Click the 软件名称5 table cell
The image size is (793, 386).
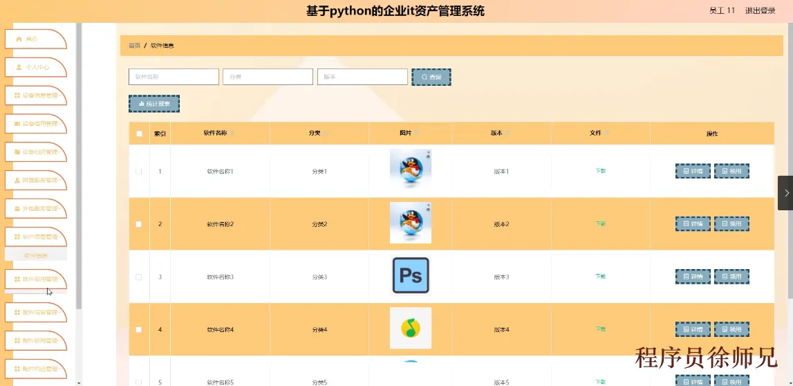[x=220, y=383]
